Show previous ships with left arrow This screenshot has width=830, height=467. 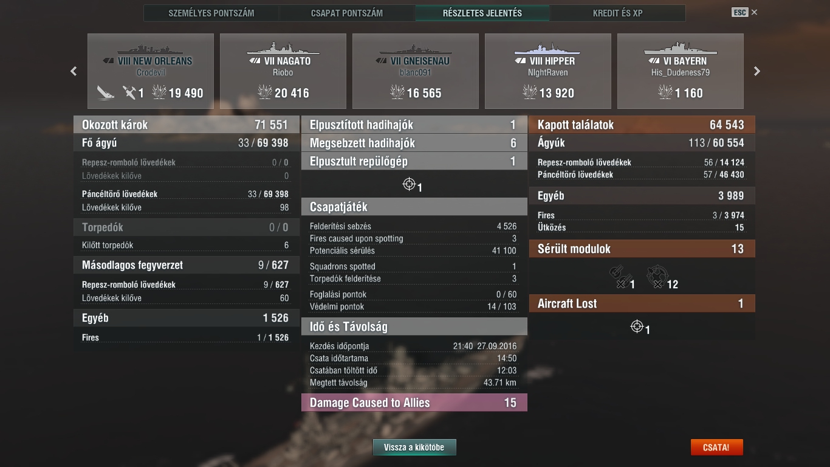coord(74,71)
